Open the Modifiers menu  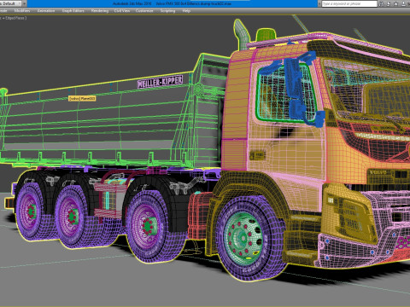(x=22, y=11)
